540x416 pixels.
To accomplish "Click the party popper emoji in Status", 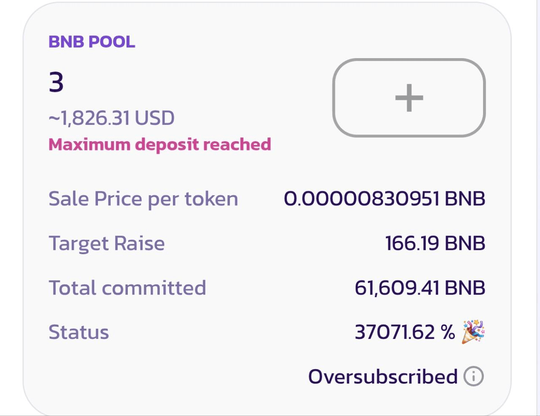I will point(473,332).
